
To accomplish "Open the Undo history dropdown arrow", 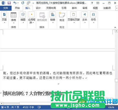I will pyautogui.click(x=18, y=3).
